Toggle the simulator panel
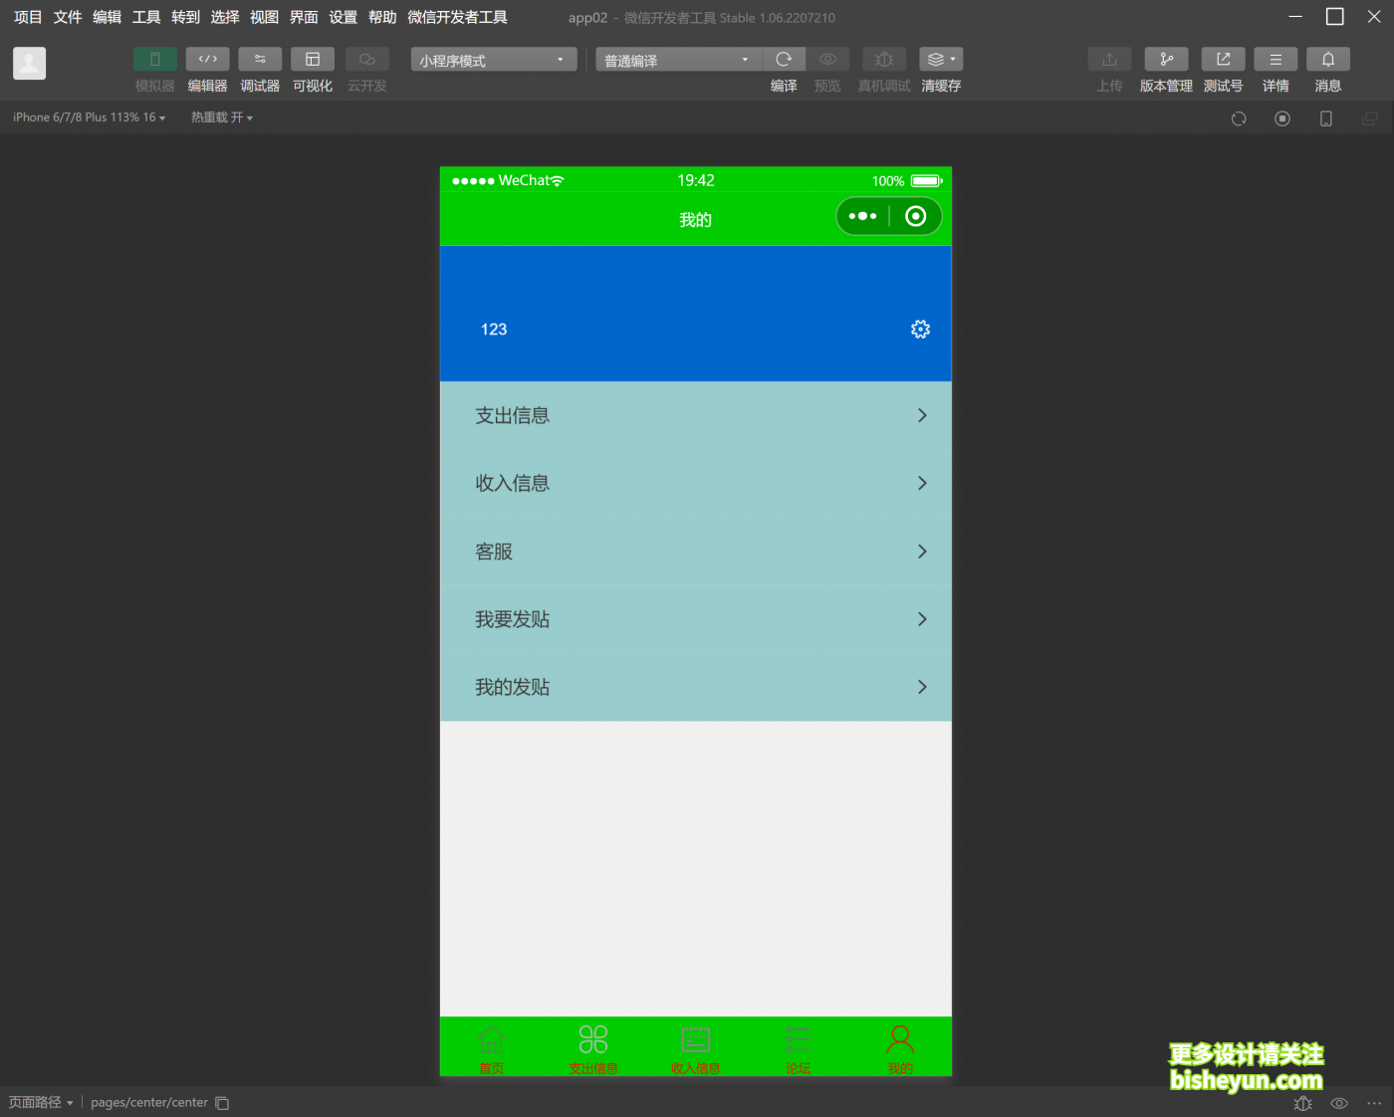1394x1117 pixels. 154,60
